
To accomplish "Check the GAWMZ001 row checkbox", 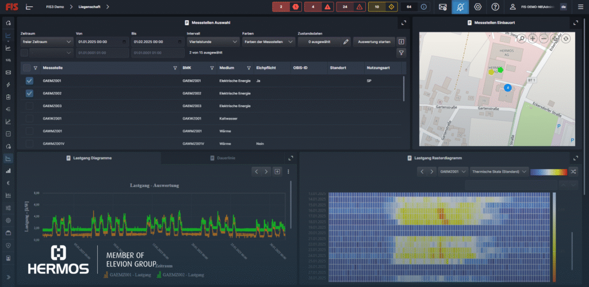I will [x=29, y=131].
